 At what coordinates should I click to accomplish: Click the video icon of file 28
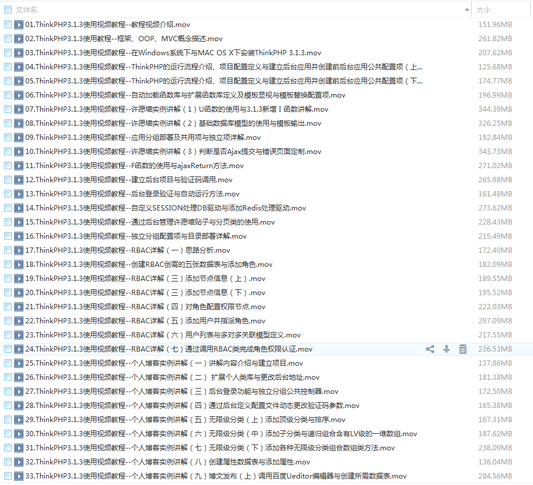pos(19,406)
